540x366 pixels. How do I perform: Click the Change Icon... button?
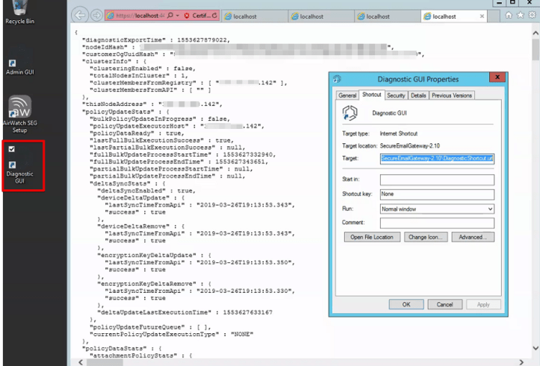click(x=426, y=237)
